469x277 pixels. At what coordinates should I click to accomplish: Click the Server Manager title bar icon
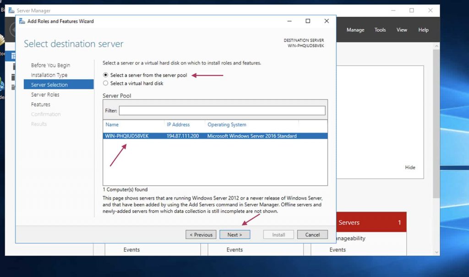coord(11,11)
